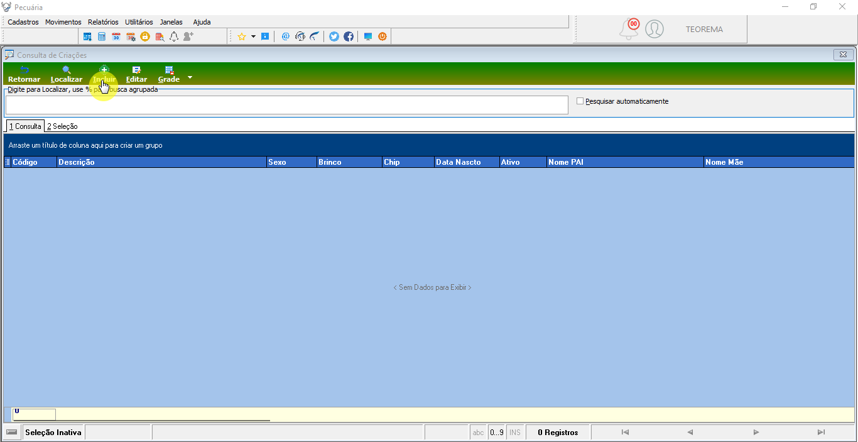Go to the previous record navigation button
This screenshot has height=442, width=858.
coord(690,432)
